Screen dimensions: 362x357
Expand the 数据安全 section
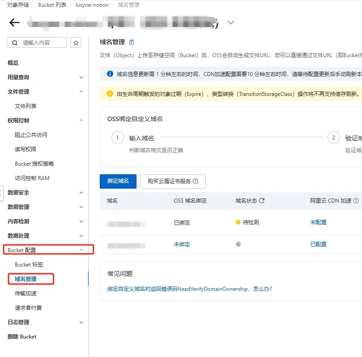tap(81, 193)
